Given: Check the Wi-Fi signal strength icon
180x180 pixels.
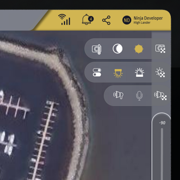Looking at the screenshot, I should pos(64,20).
